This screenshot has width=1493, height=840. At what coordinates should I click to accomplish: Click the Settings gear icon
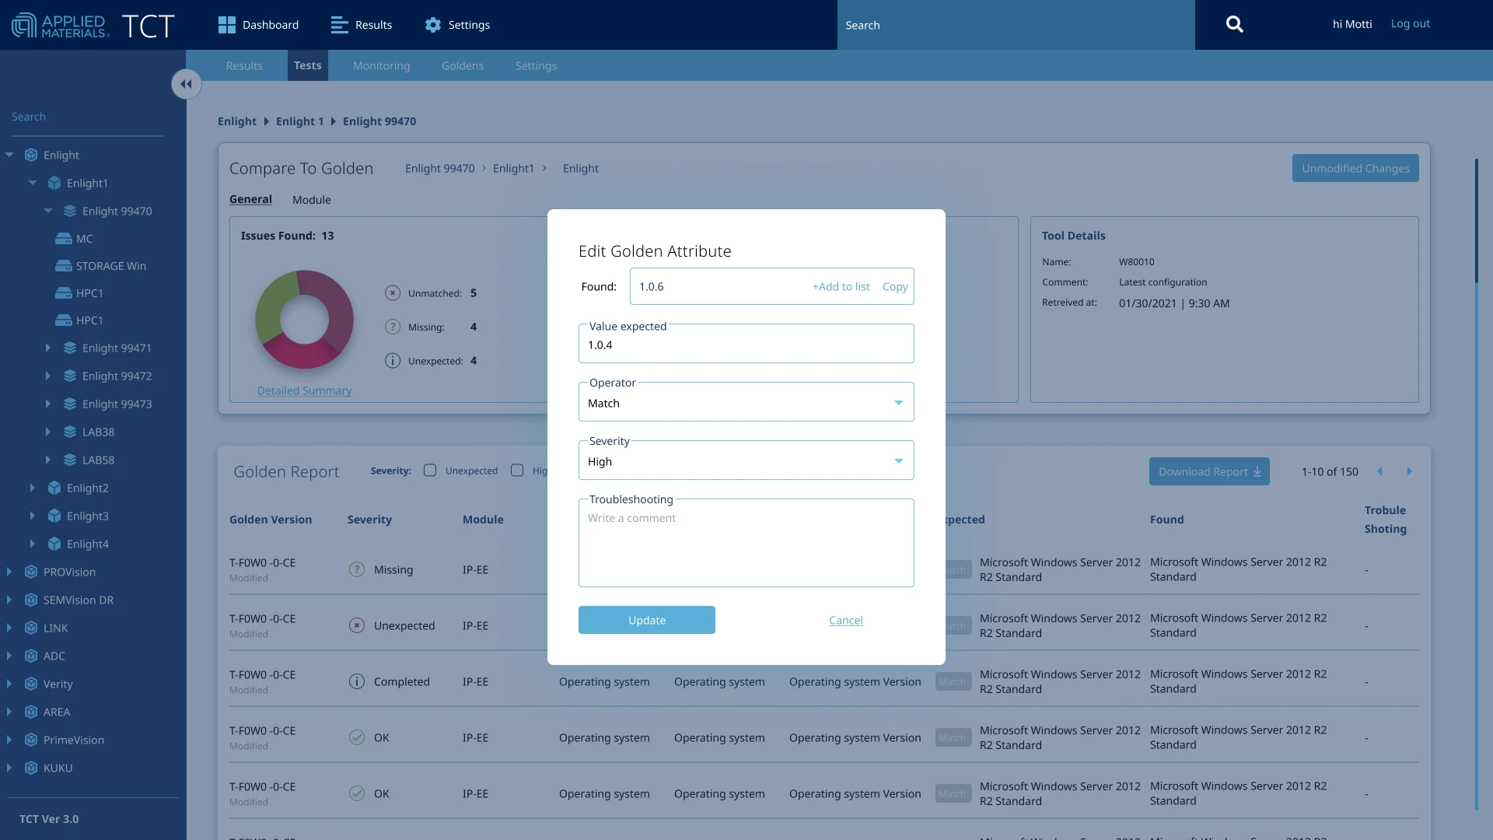point(432,25)
